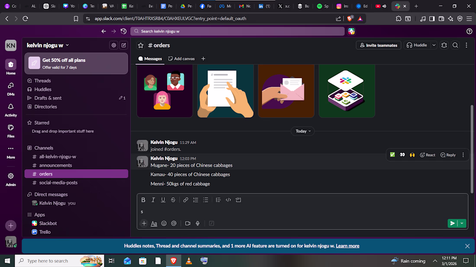This screenshot has height=267, width=476.
Task: Collapse the Direct messages section
Action: 51,195
